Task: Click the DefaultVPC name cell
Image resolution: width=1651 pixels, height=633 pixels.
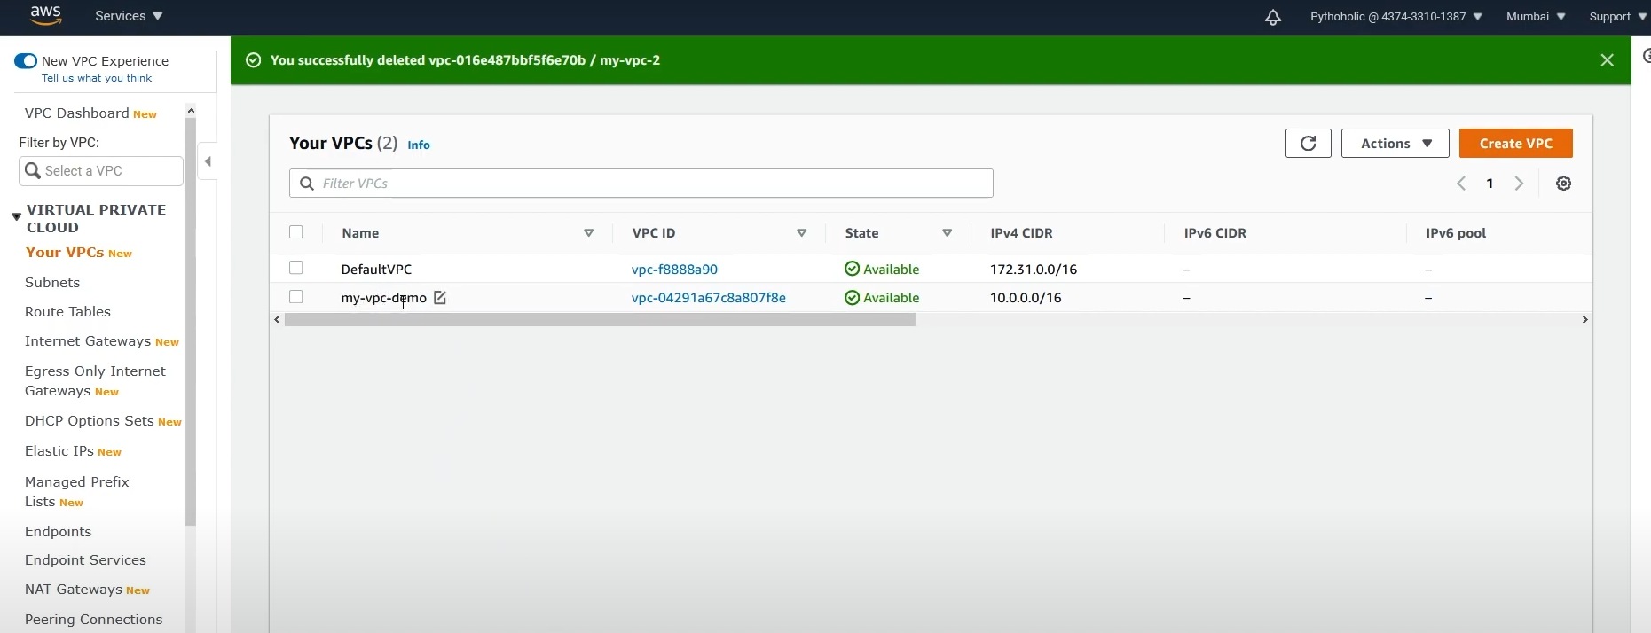Action: click(376, 270)
